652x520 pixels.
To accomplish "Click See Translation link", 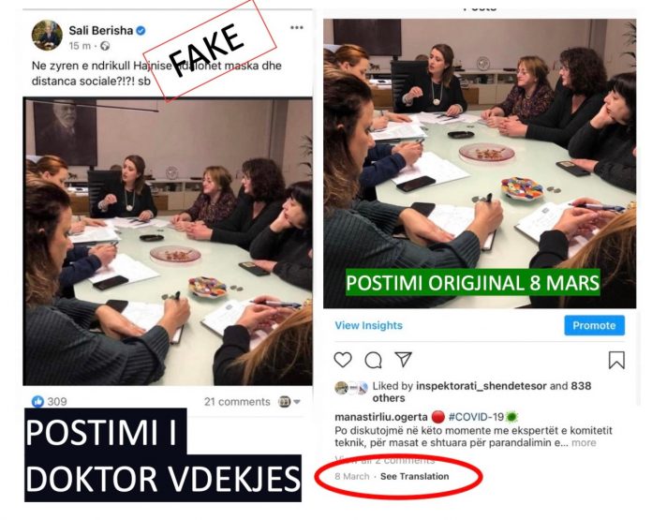I will [x=415, y=476].
